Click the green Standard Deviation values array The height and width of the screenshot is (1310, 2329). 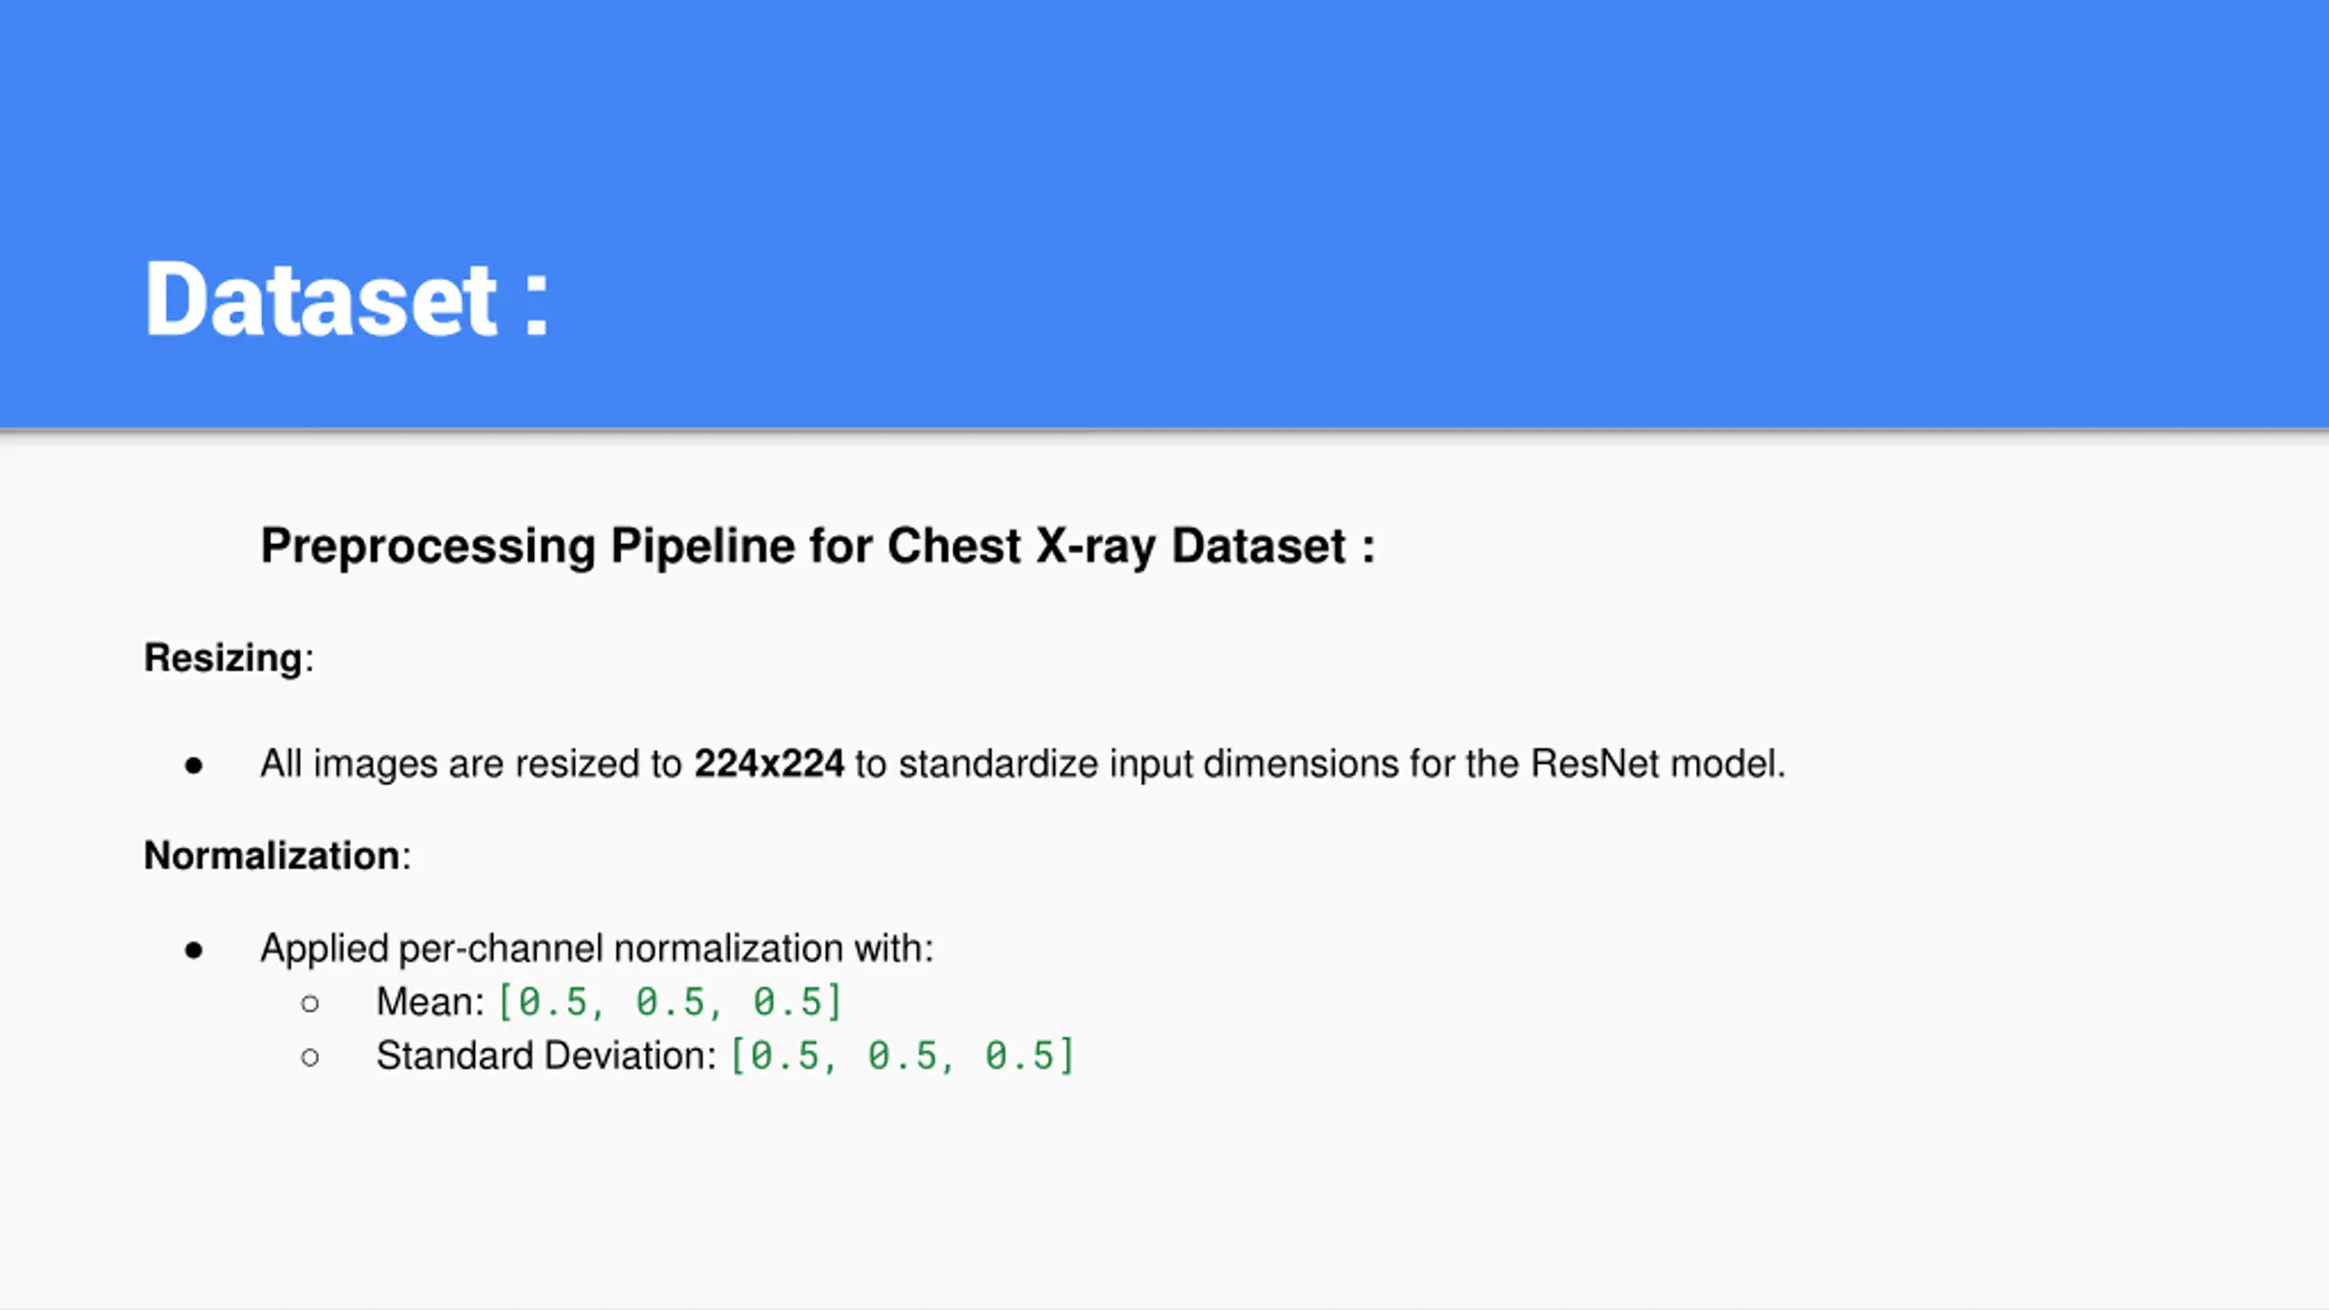click(902, 1055)
